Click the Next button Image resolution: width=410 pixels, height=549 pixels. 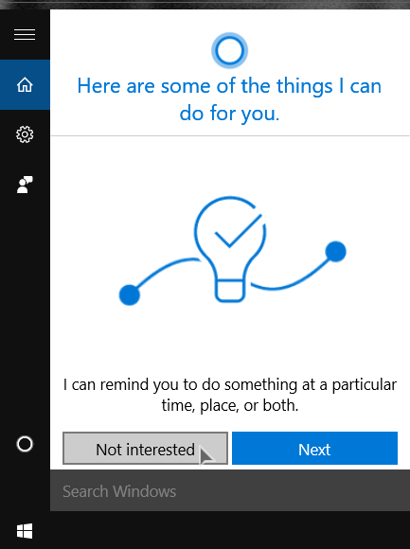(x=314, y=448)
